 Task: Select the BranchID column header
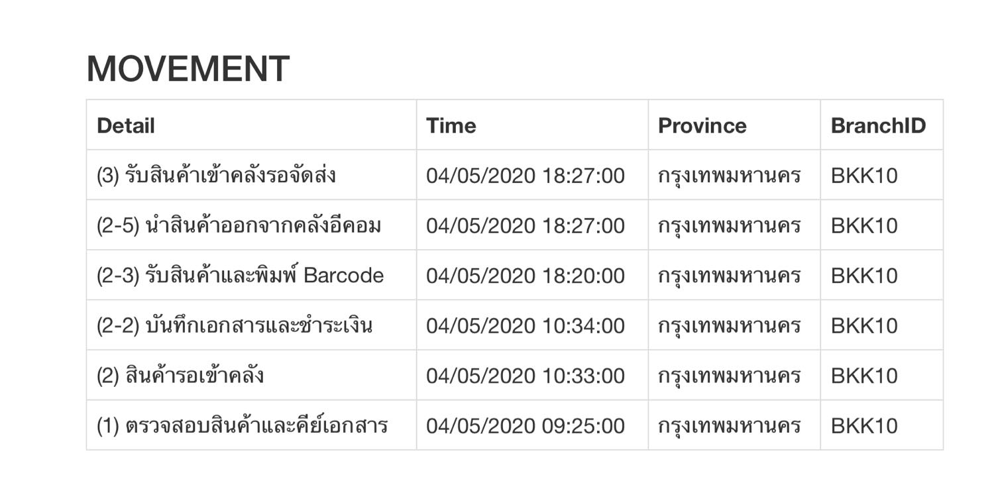(x=879, y=126)
